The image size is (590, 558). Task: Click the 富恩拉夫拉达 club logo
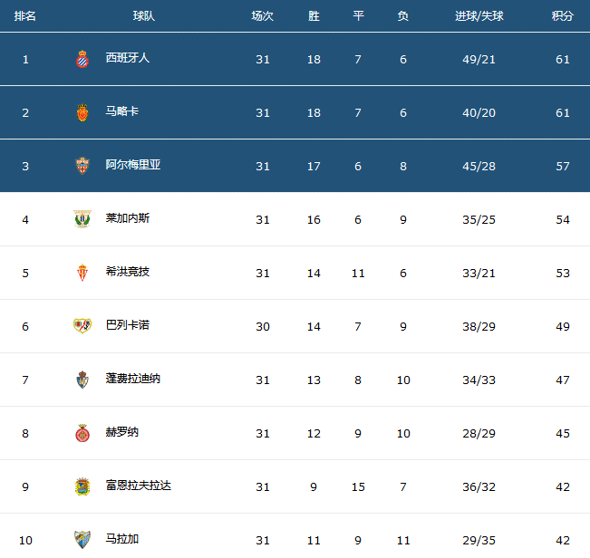tap(82, 486)
